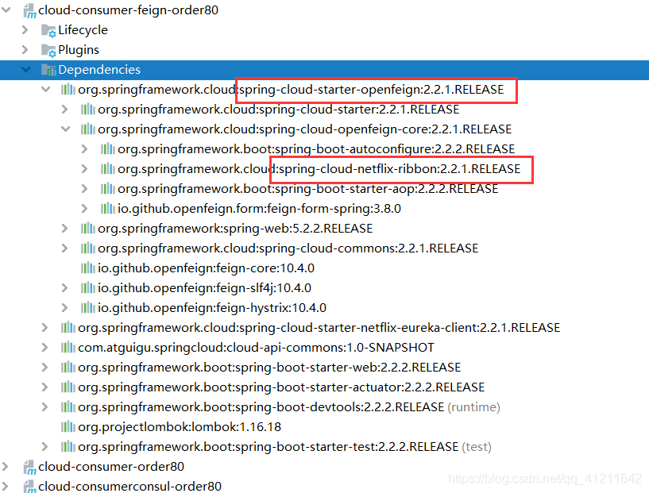Click library icon of spring-cloud-starter-openfeign

[68, 90]
